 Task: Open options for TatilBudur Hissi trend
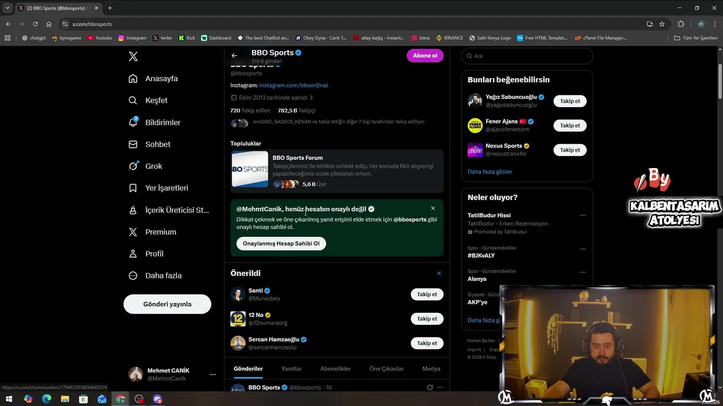pyautogui.click(x=583, y=215)
